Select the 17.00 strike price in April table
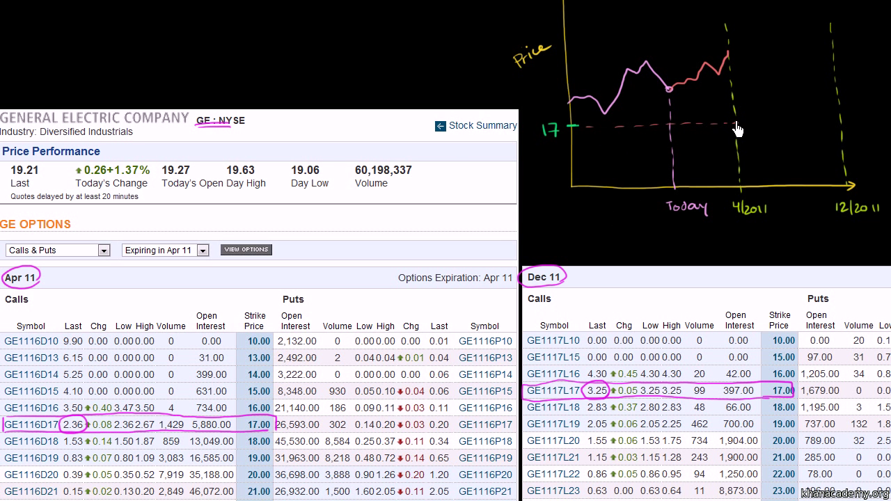The height and width of the screenshot is (501, 891). (258, 424)
